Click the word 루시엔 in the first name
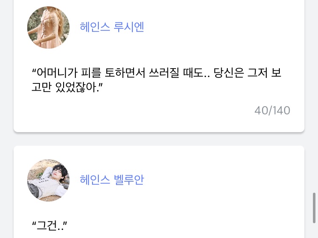The width and height of the screenshot is (318, 238). click(129, 27)
